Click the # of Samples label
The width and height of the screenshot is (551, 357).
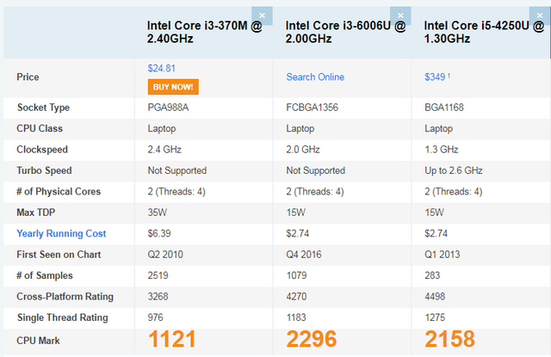[45, 275]
